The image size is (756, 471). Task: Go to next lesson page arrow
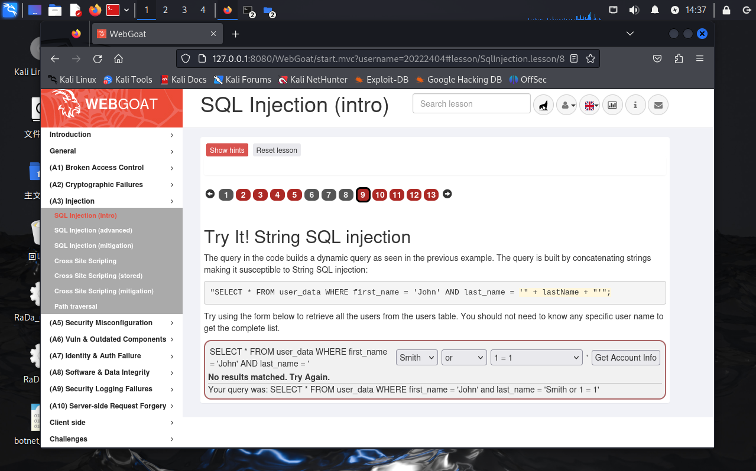[x=447, y=194]
